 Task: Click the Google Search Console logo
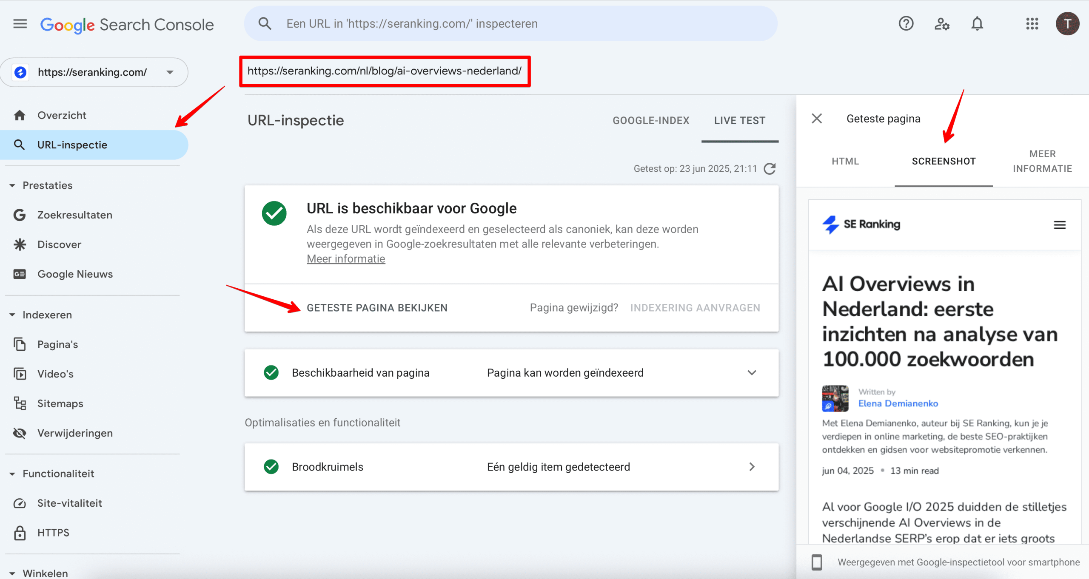pyautogui.click(x=127, y=25)
